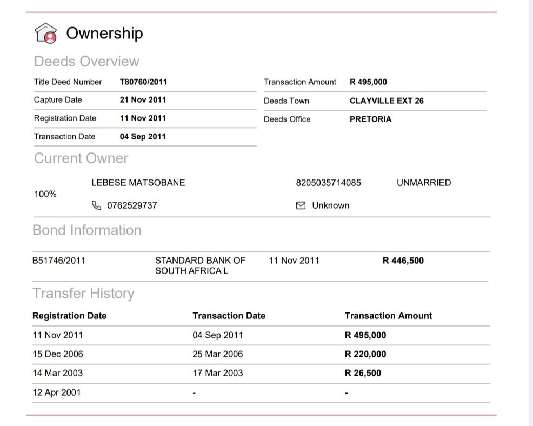Click the Transaction Date column header
Screen dimensions: 533x426
pos(229,316)
